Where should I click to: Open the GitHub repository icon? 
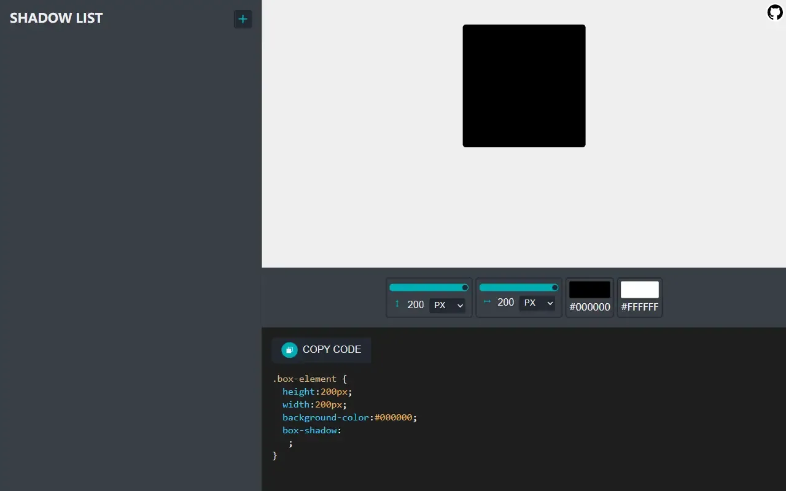tap(775, 12)
